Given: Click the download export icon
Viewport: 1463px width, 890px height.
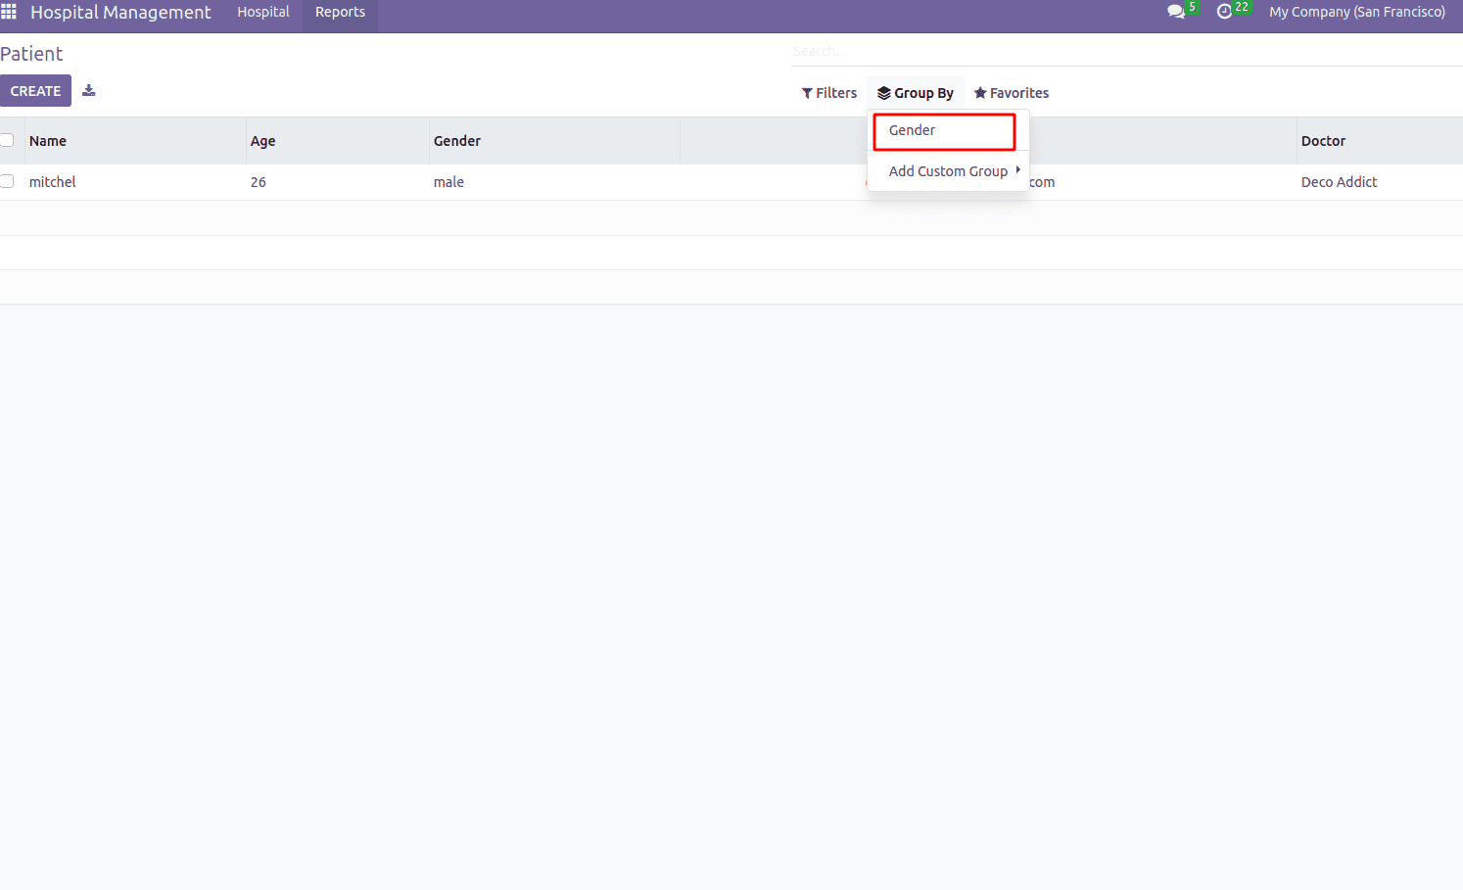Looking at the screenshot, I should (x=89, y=90).
